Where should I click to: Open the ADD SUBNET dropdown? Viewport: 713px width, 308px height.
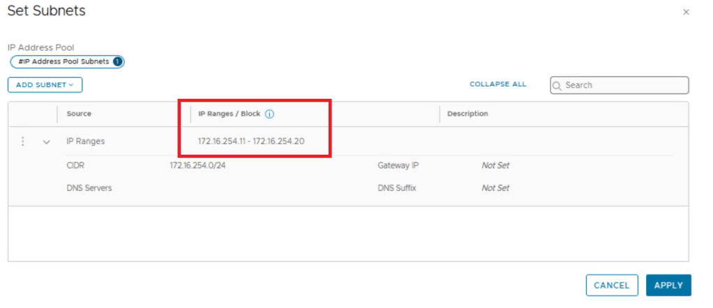click(x=45, y=85)
